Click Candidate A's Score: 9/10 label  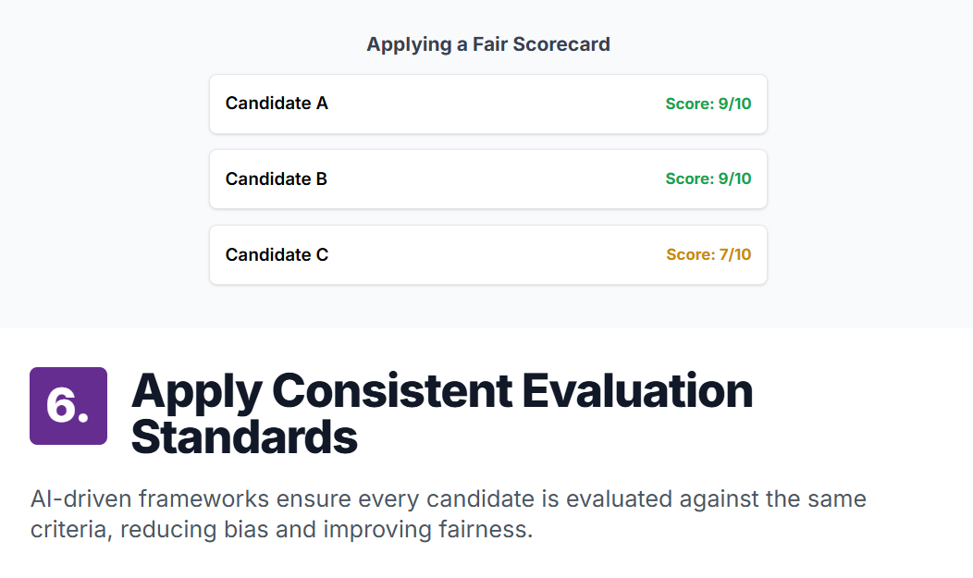pos(708,104)
